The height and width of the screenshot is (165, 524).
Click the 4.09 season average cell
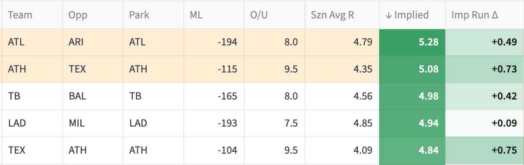click(x=342, y=150)
